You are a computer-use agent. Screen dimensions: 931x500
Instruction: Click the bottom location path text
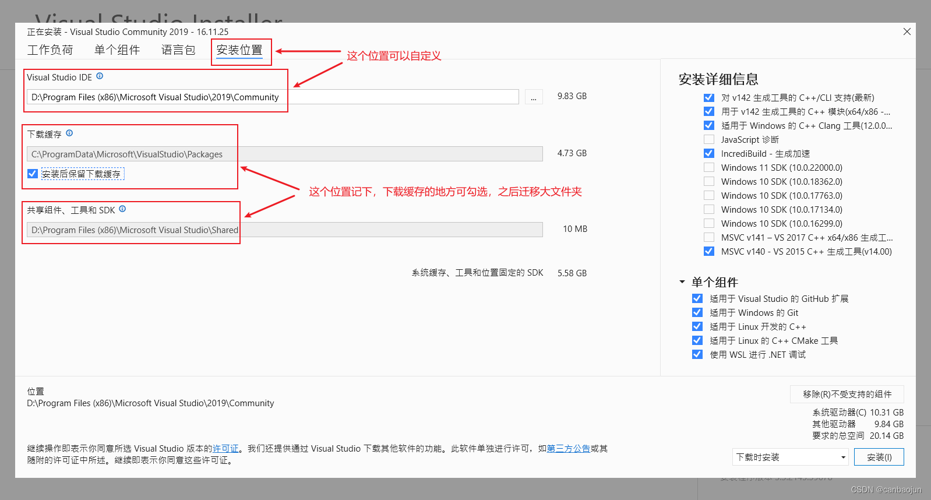[150, 403]
